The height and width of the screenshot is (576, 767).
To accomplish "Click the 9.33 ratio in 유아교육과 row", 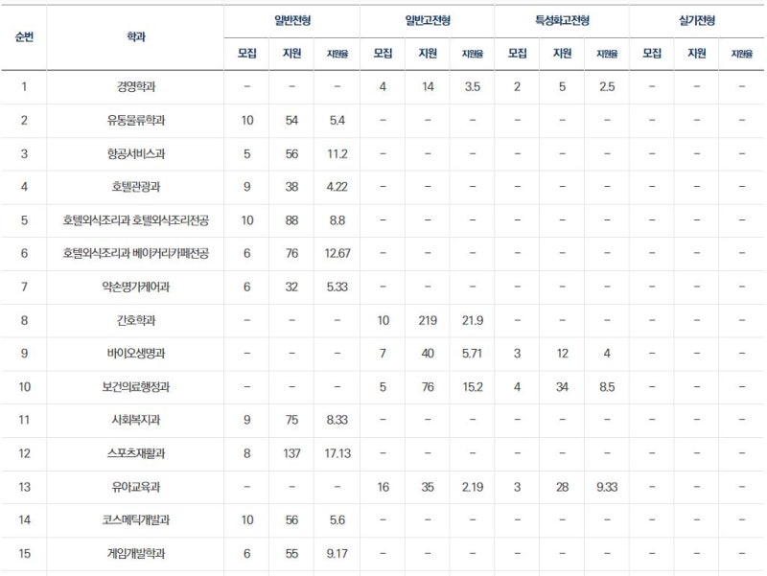I will (607, 487).
